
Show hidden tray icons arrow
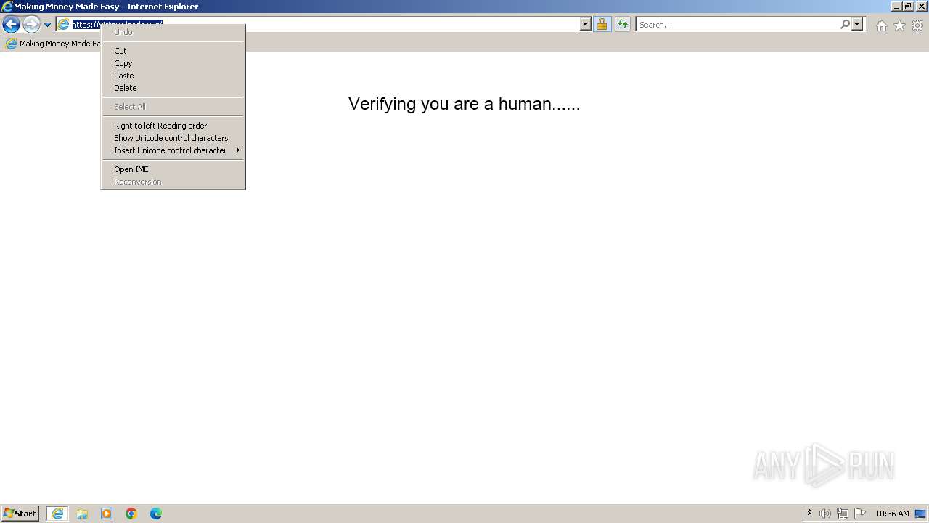[x=810, y=514]
